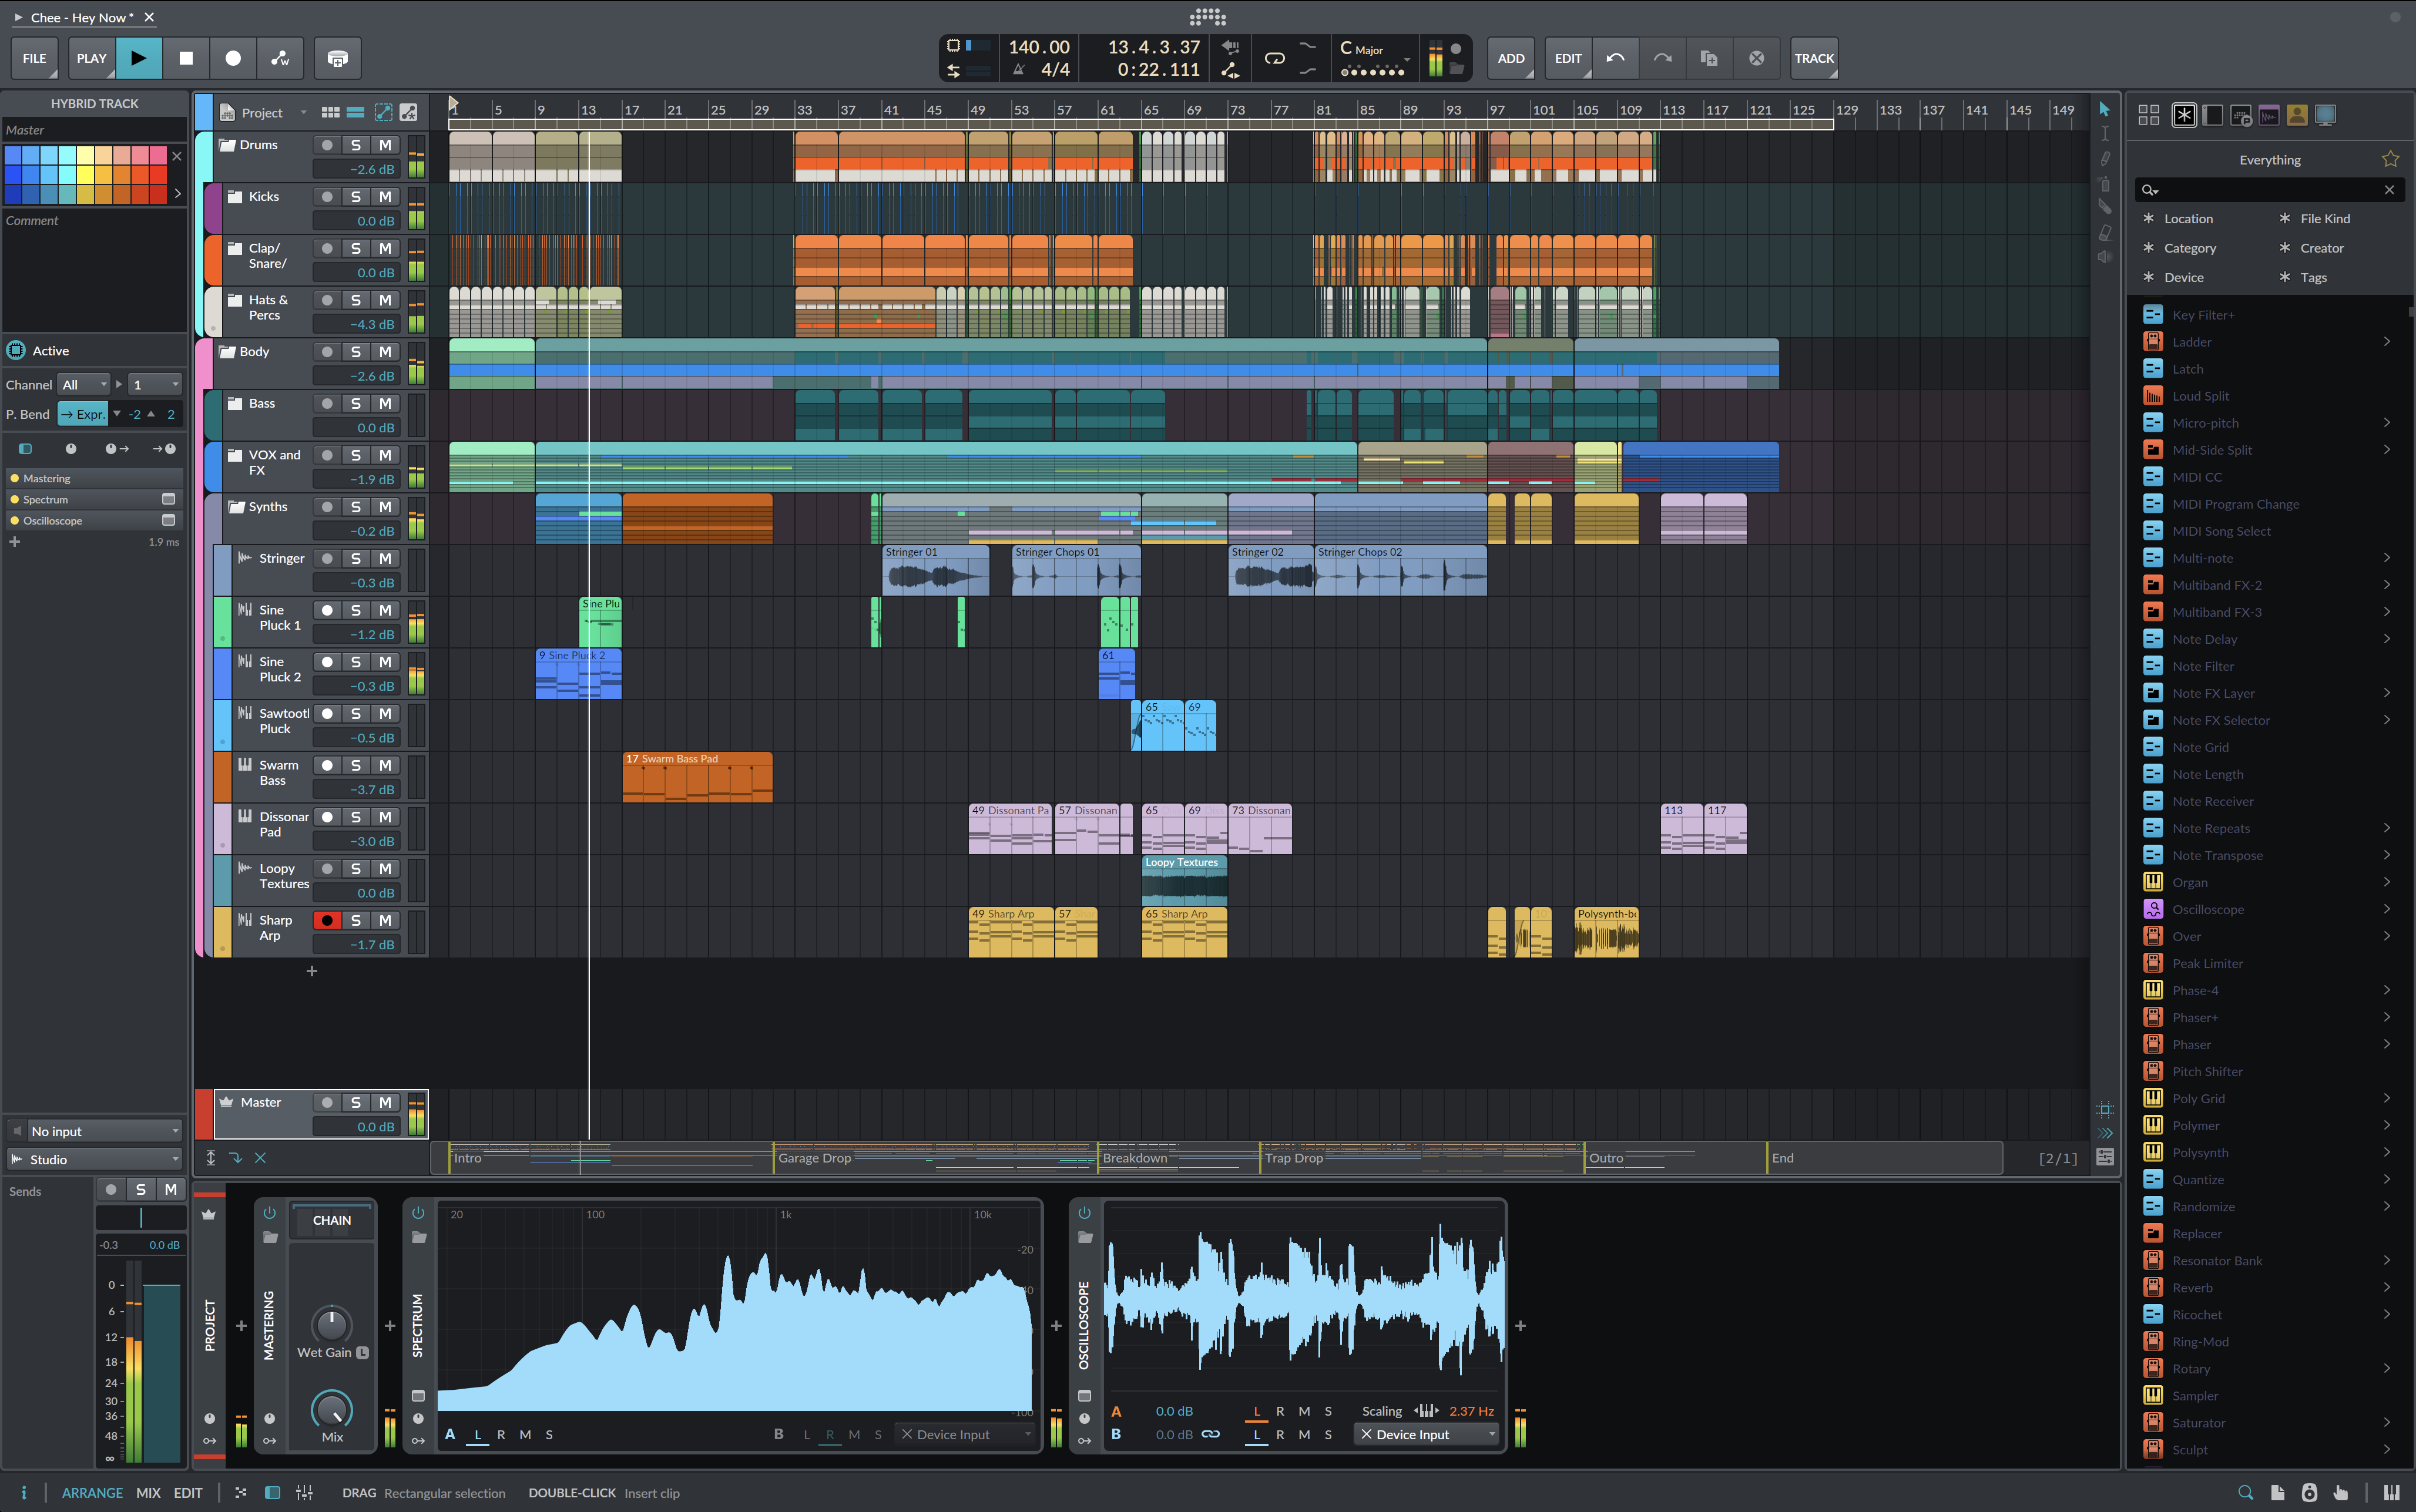Adjust the Mastering Mix knob

click(332, 1409)
